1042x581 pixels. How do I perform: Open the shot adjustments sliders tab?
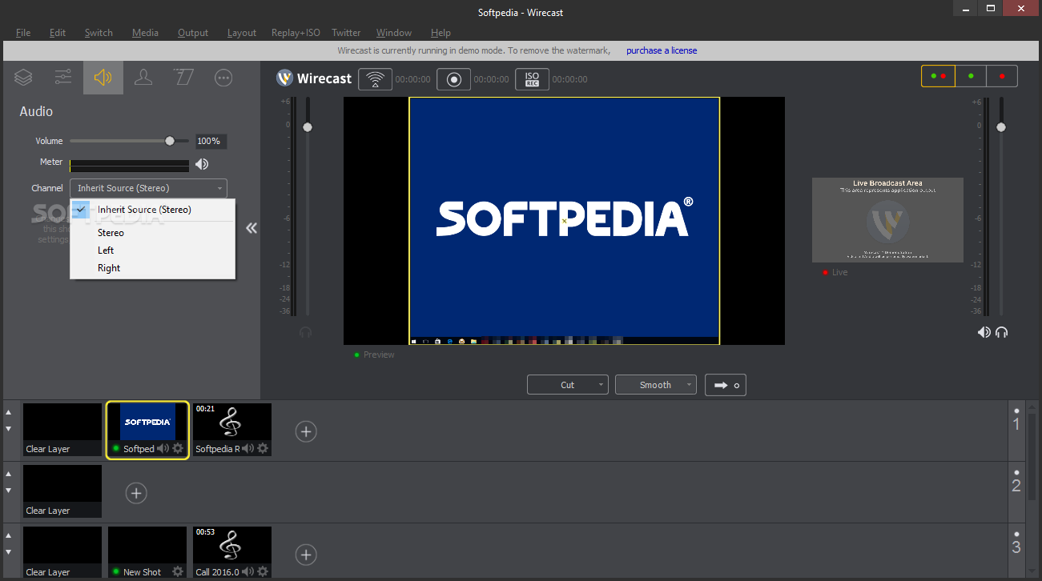pyautogui.click(x=63, y=78)
